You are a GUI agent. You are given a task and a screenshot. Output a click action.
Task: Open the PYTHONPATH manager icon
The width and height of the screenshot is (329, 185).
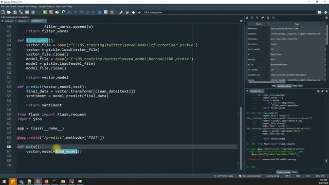tap(127, 12)
